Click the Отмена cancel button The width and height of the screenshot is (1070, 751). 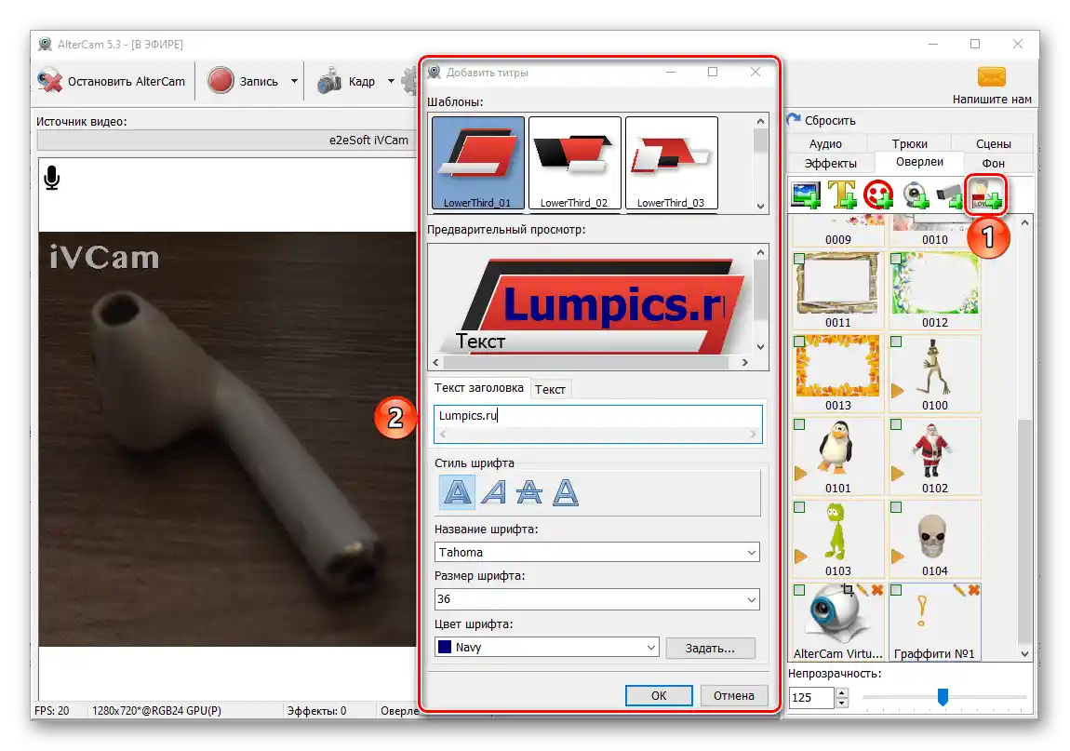tap(733, 696)
